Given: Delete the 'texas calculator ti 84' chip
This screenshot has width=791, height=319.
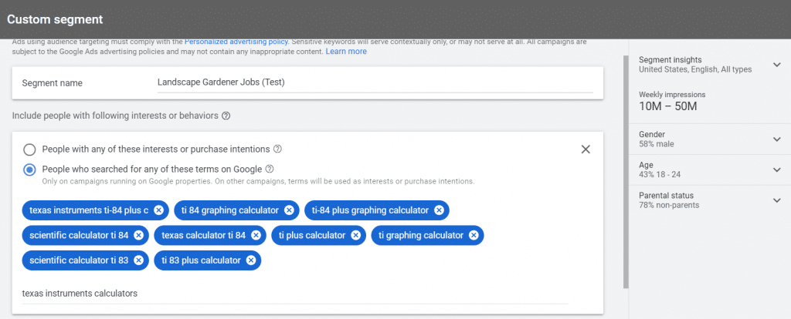Looking at the screenshot, I should 256,235.
